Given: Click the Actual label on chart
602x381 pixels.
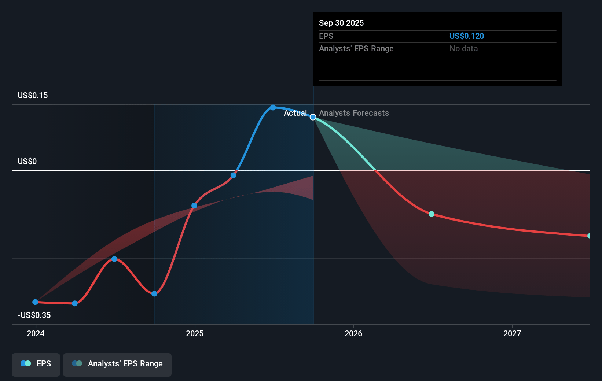Looking at the screenshot, I should 295,113.
